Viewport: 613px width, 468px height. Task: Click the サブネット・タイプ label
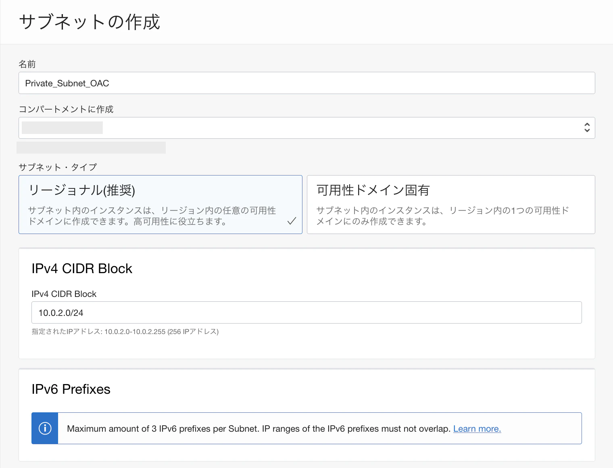coord(58,167)
